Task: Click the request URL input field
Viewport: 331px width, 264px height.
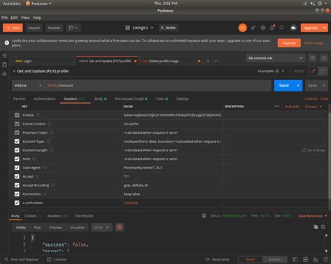Action: coord(159,86)
